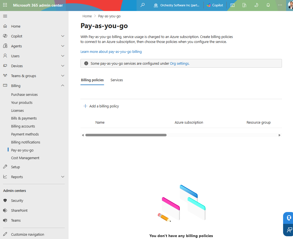Toggle dark mode moon icon
The width and height of the screenshot is (293, 239).
pyautogui.click(x=256, y=5)
